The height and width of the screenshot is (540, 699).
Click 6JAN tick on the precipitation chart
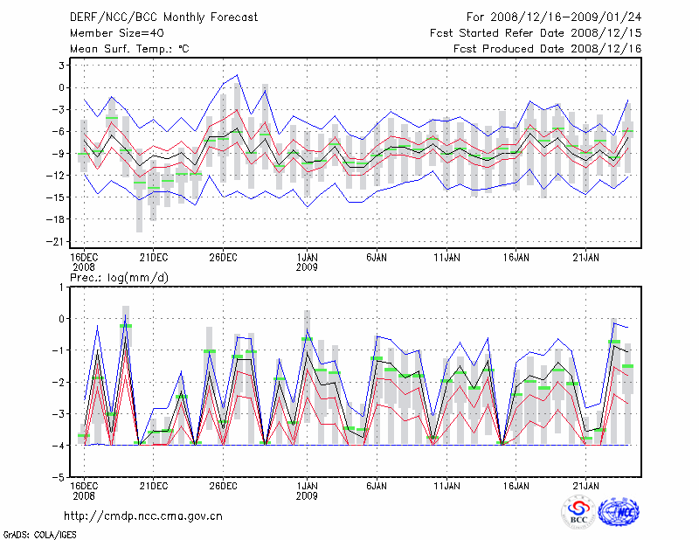click(377, 485)
